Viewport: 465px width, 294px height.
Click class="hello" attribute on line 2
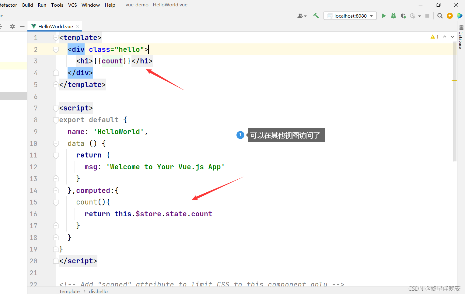tap(117, 49)
